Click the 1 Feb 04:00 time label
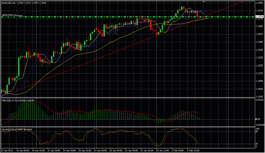 [x=178, y=150]
